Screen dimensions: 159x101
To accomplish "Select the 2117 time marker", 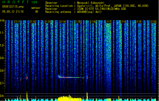I will pos(108,22).
